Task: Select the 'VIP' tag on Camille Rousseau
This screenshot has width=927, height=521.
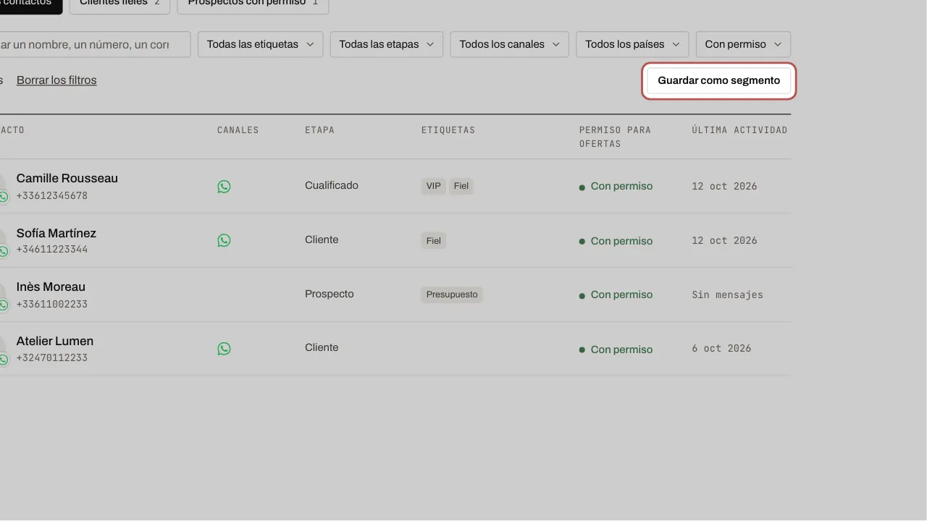Action: point(434,186)
